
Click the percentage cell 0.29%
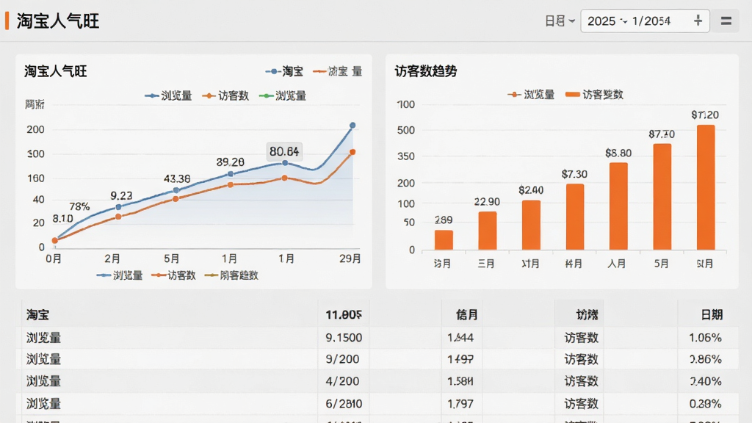tap(705, 404)
